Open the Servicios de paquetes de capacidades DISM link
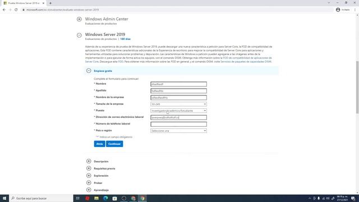 tap(246, 62)
